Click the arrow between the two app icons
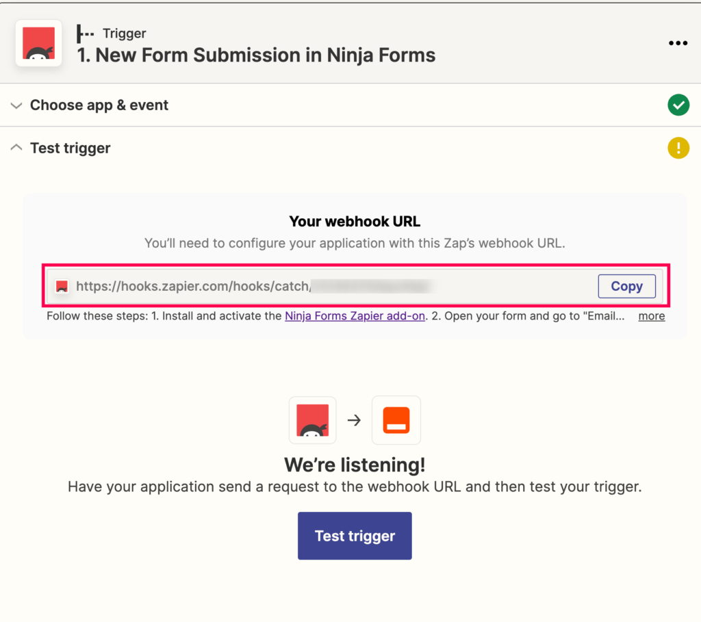The height and width of the screenshot is (622, 701). [354, 420]
